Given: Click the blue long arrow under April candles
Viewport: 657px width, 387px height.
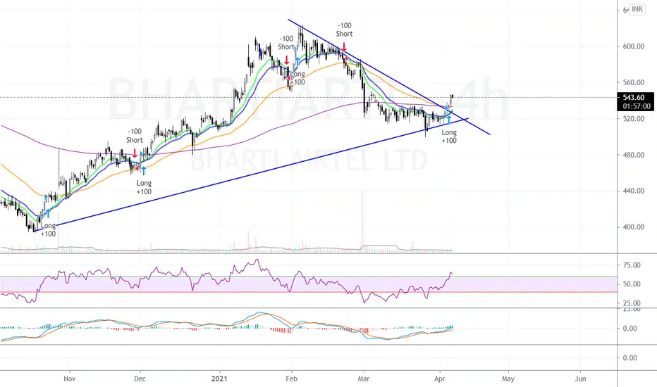Looking at the screenshot, I should pos(449,120).
